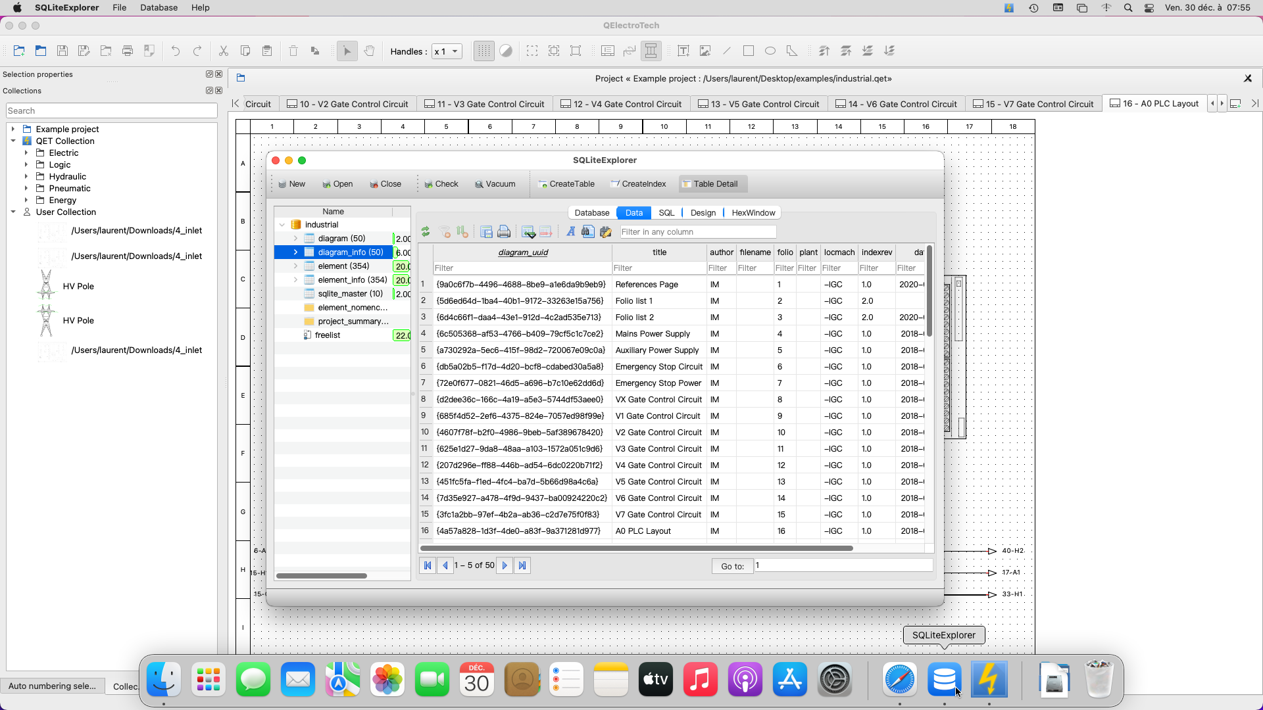The width and height of the screenshot is (1263, 710).
Task: Collapse the QET Collection tree node
Action: pyautogui.click(x=13, y=141)
